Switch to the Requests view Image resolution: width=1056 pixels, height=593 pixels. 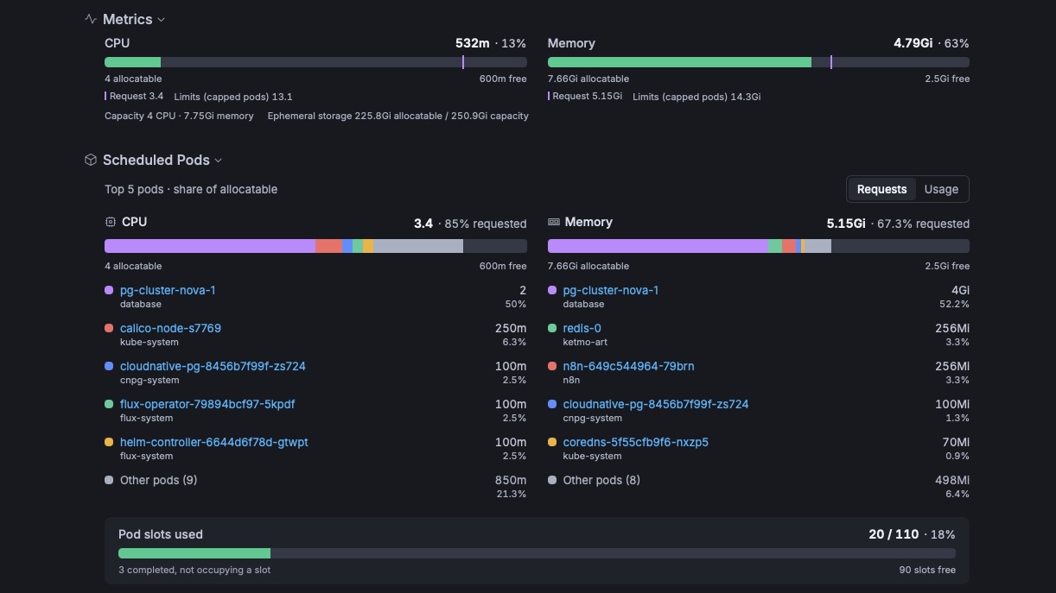pyautogui.click(x=881, y=189)
